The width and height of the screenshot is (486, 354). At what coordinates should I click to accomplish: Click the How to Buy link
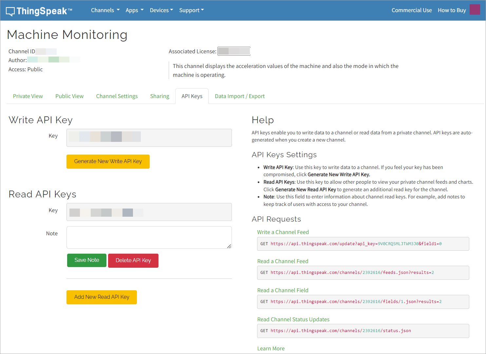pos(452,10)
